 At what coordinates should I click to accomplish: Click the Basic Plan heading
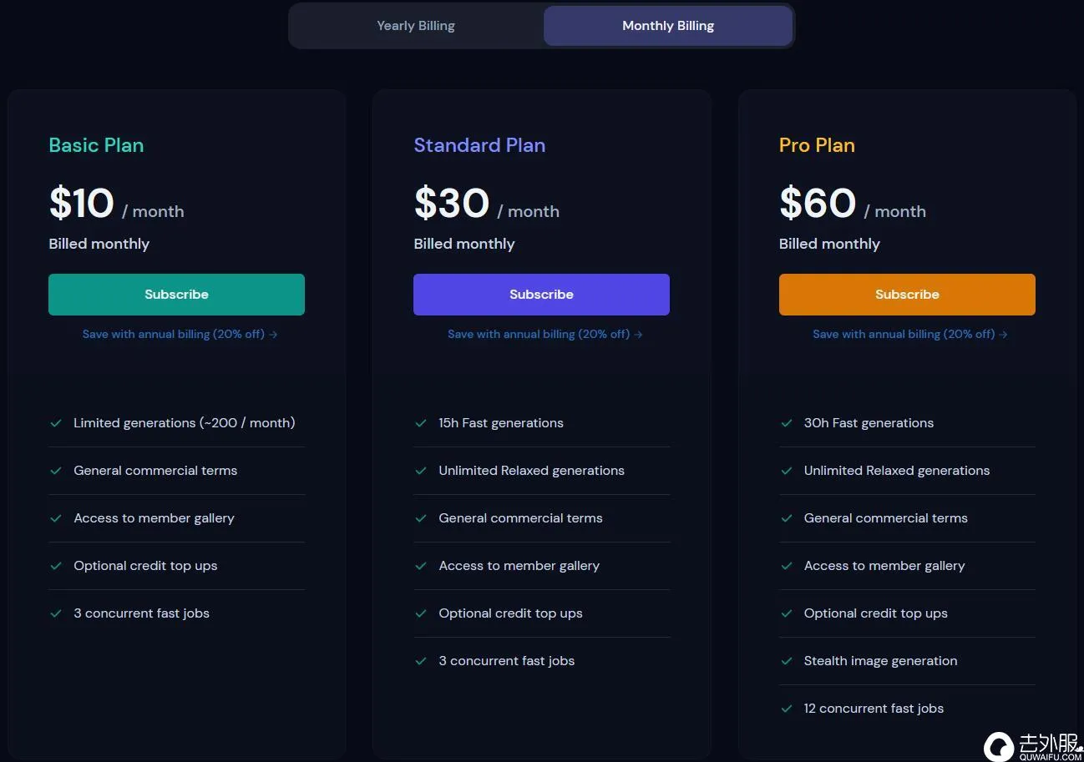[96, 145]
